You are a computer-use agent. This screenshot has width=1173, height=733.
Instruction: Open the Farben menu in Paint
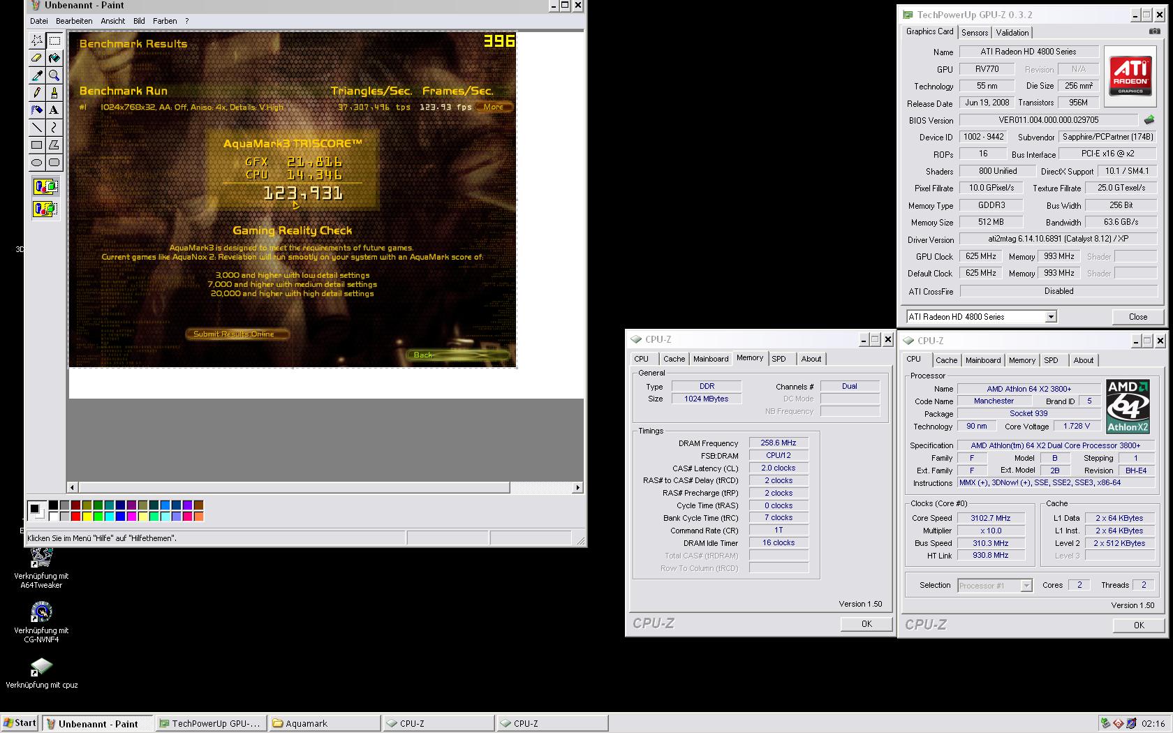pyautogui.click(x=165, y=21)
